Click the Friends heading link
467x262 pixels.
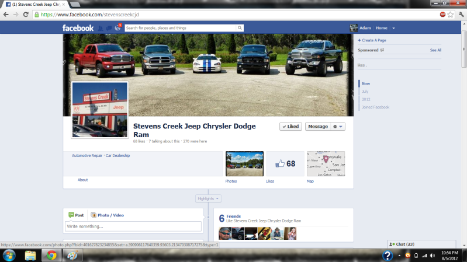234,216
